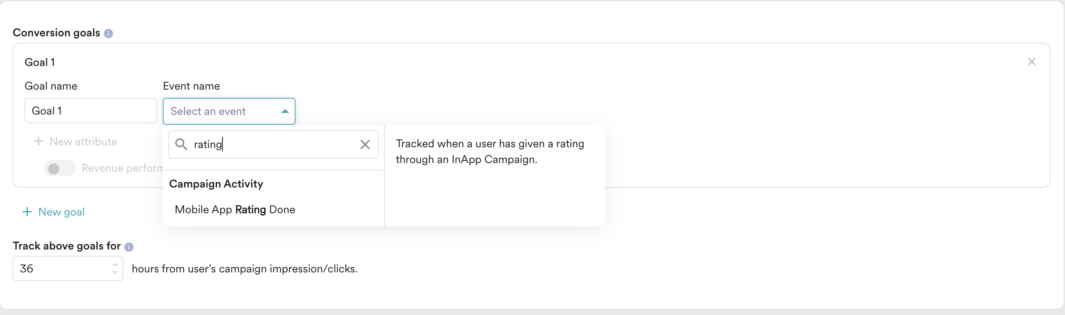Remove Goal 1 with the X icon
This screenshot has height=315, width=1065.
point(1031,62)
